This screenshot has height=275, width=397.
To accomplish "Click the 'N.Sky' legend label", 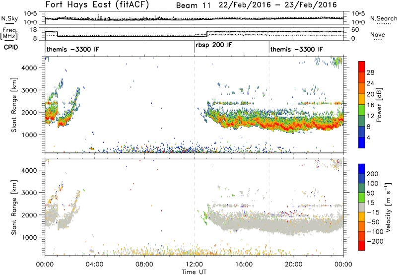I will click(x=9, y=18).
